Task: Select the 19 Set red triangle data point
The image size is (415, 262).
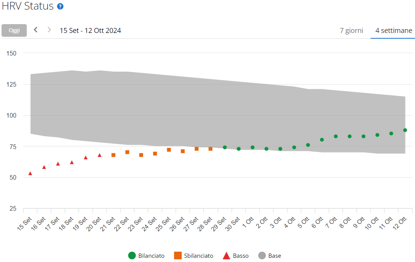Action: (86, 157)
